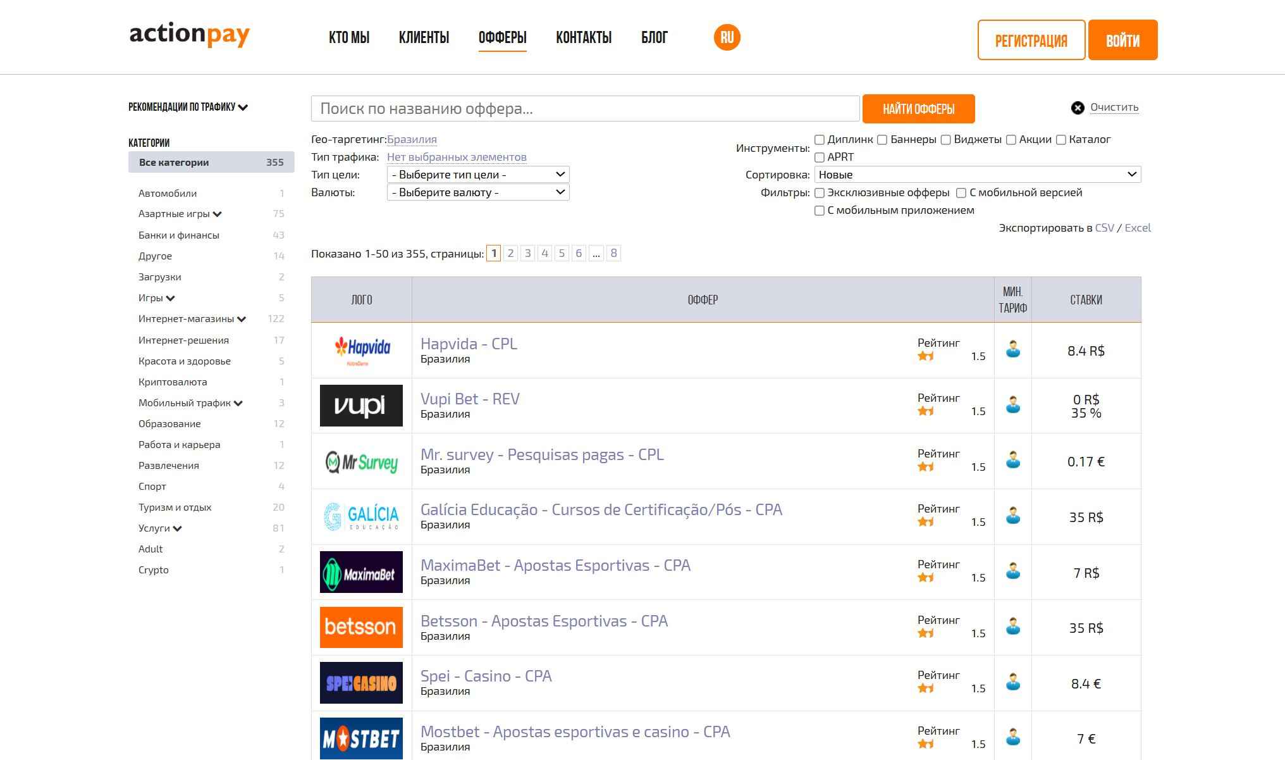Focus the offer name search field
This screenshot has width=1285, height=760.
click(x=586, y=109)
